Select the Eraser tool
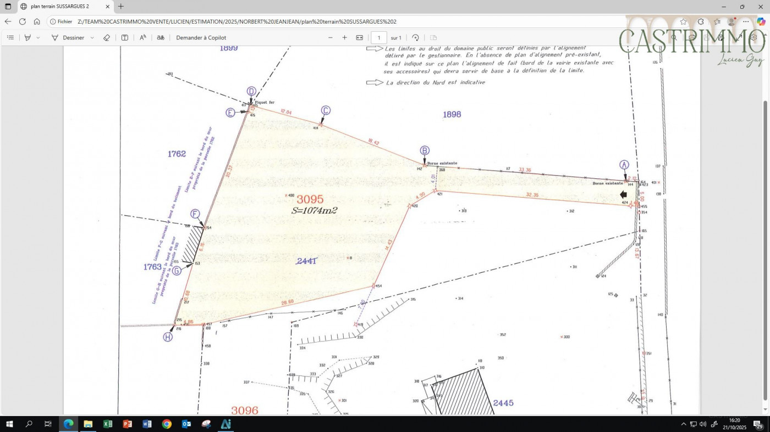770x432 pixels. click(106, 37)
